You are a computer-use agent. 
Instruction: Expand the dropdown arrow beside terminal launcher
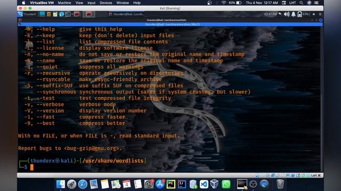click(72, 14)
